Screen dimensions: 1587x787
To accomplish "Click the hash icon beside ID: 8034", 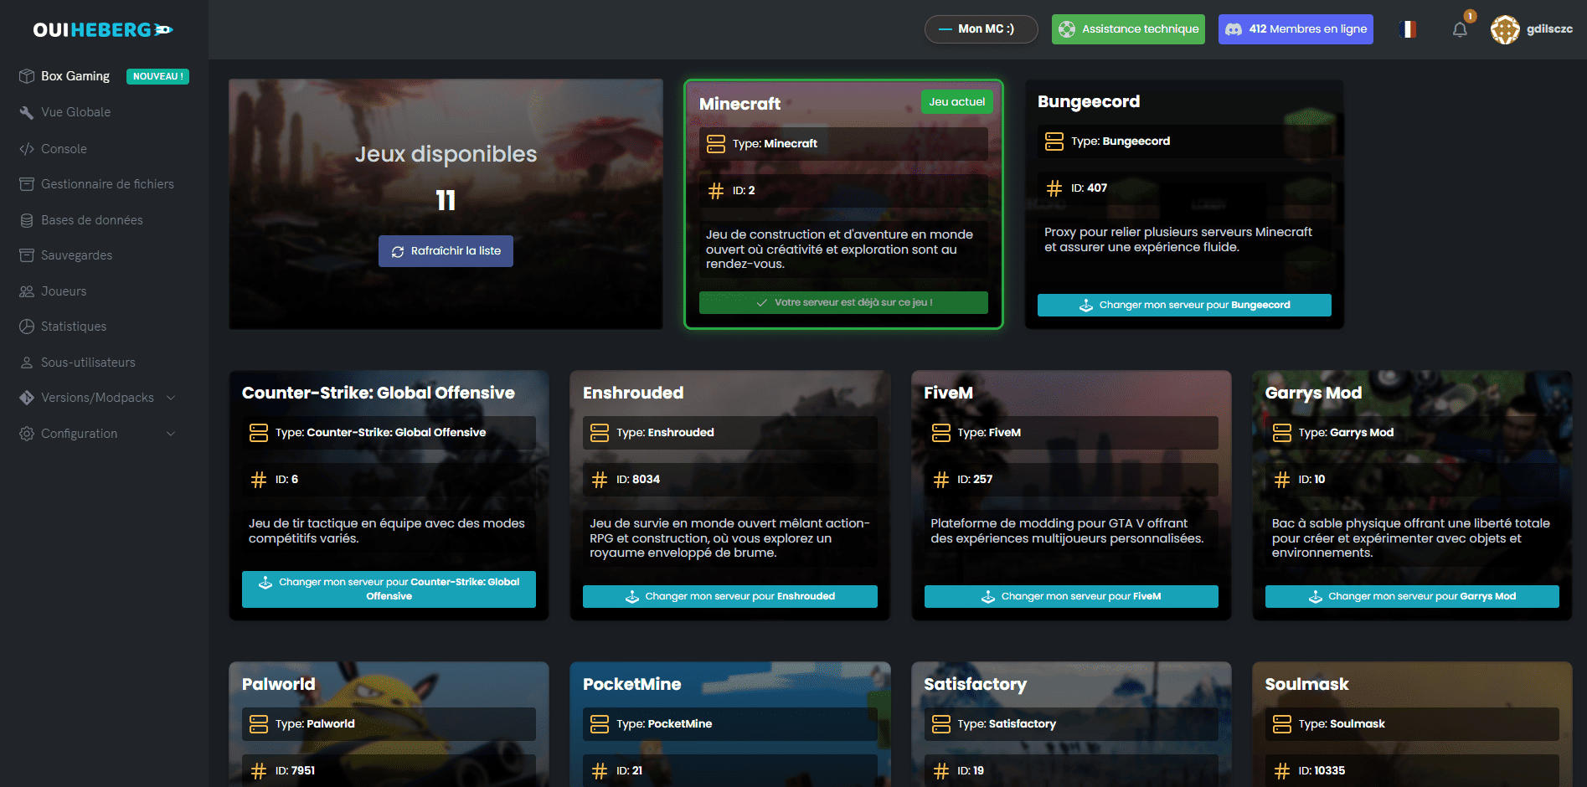I will 600,480.
